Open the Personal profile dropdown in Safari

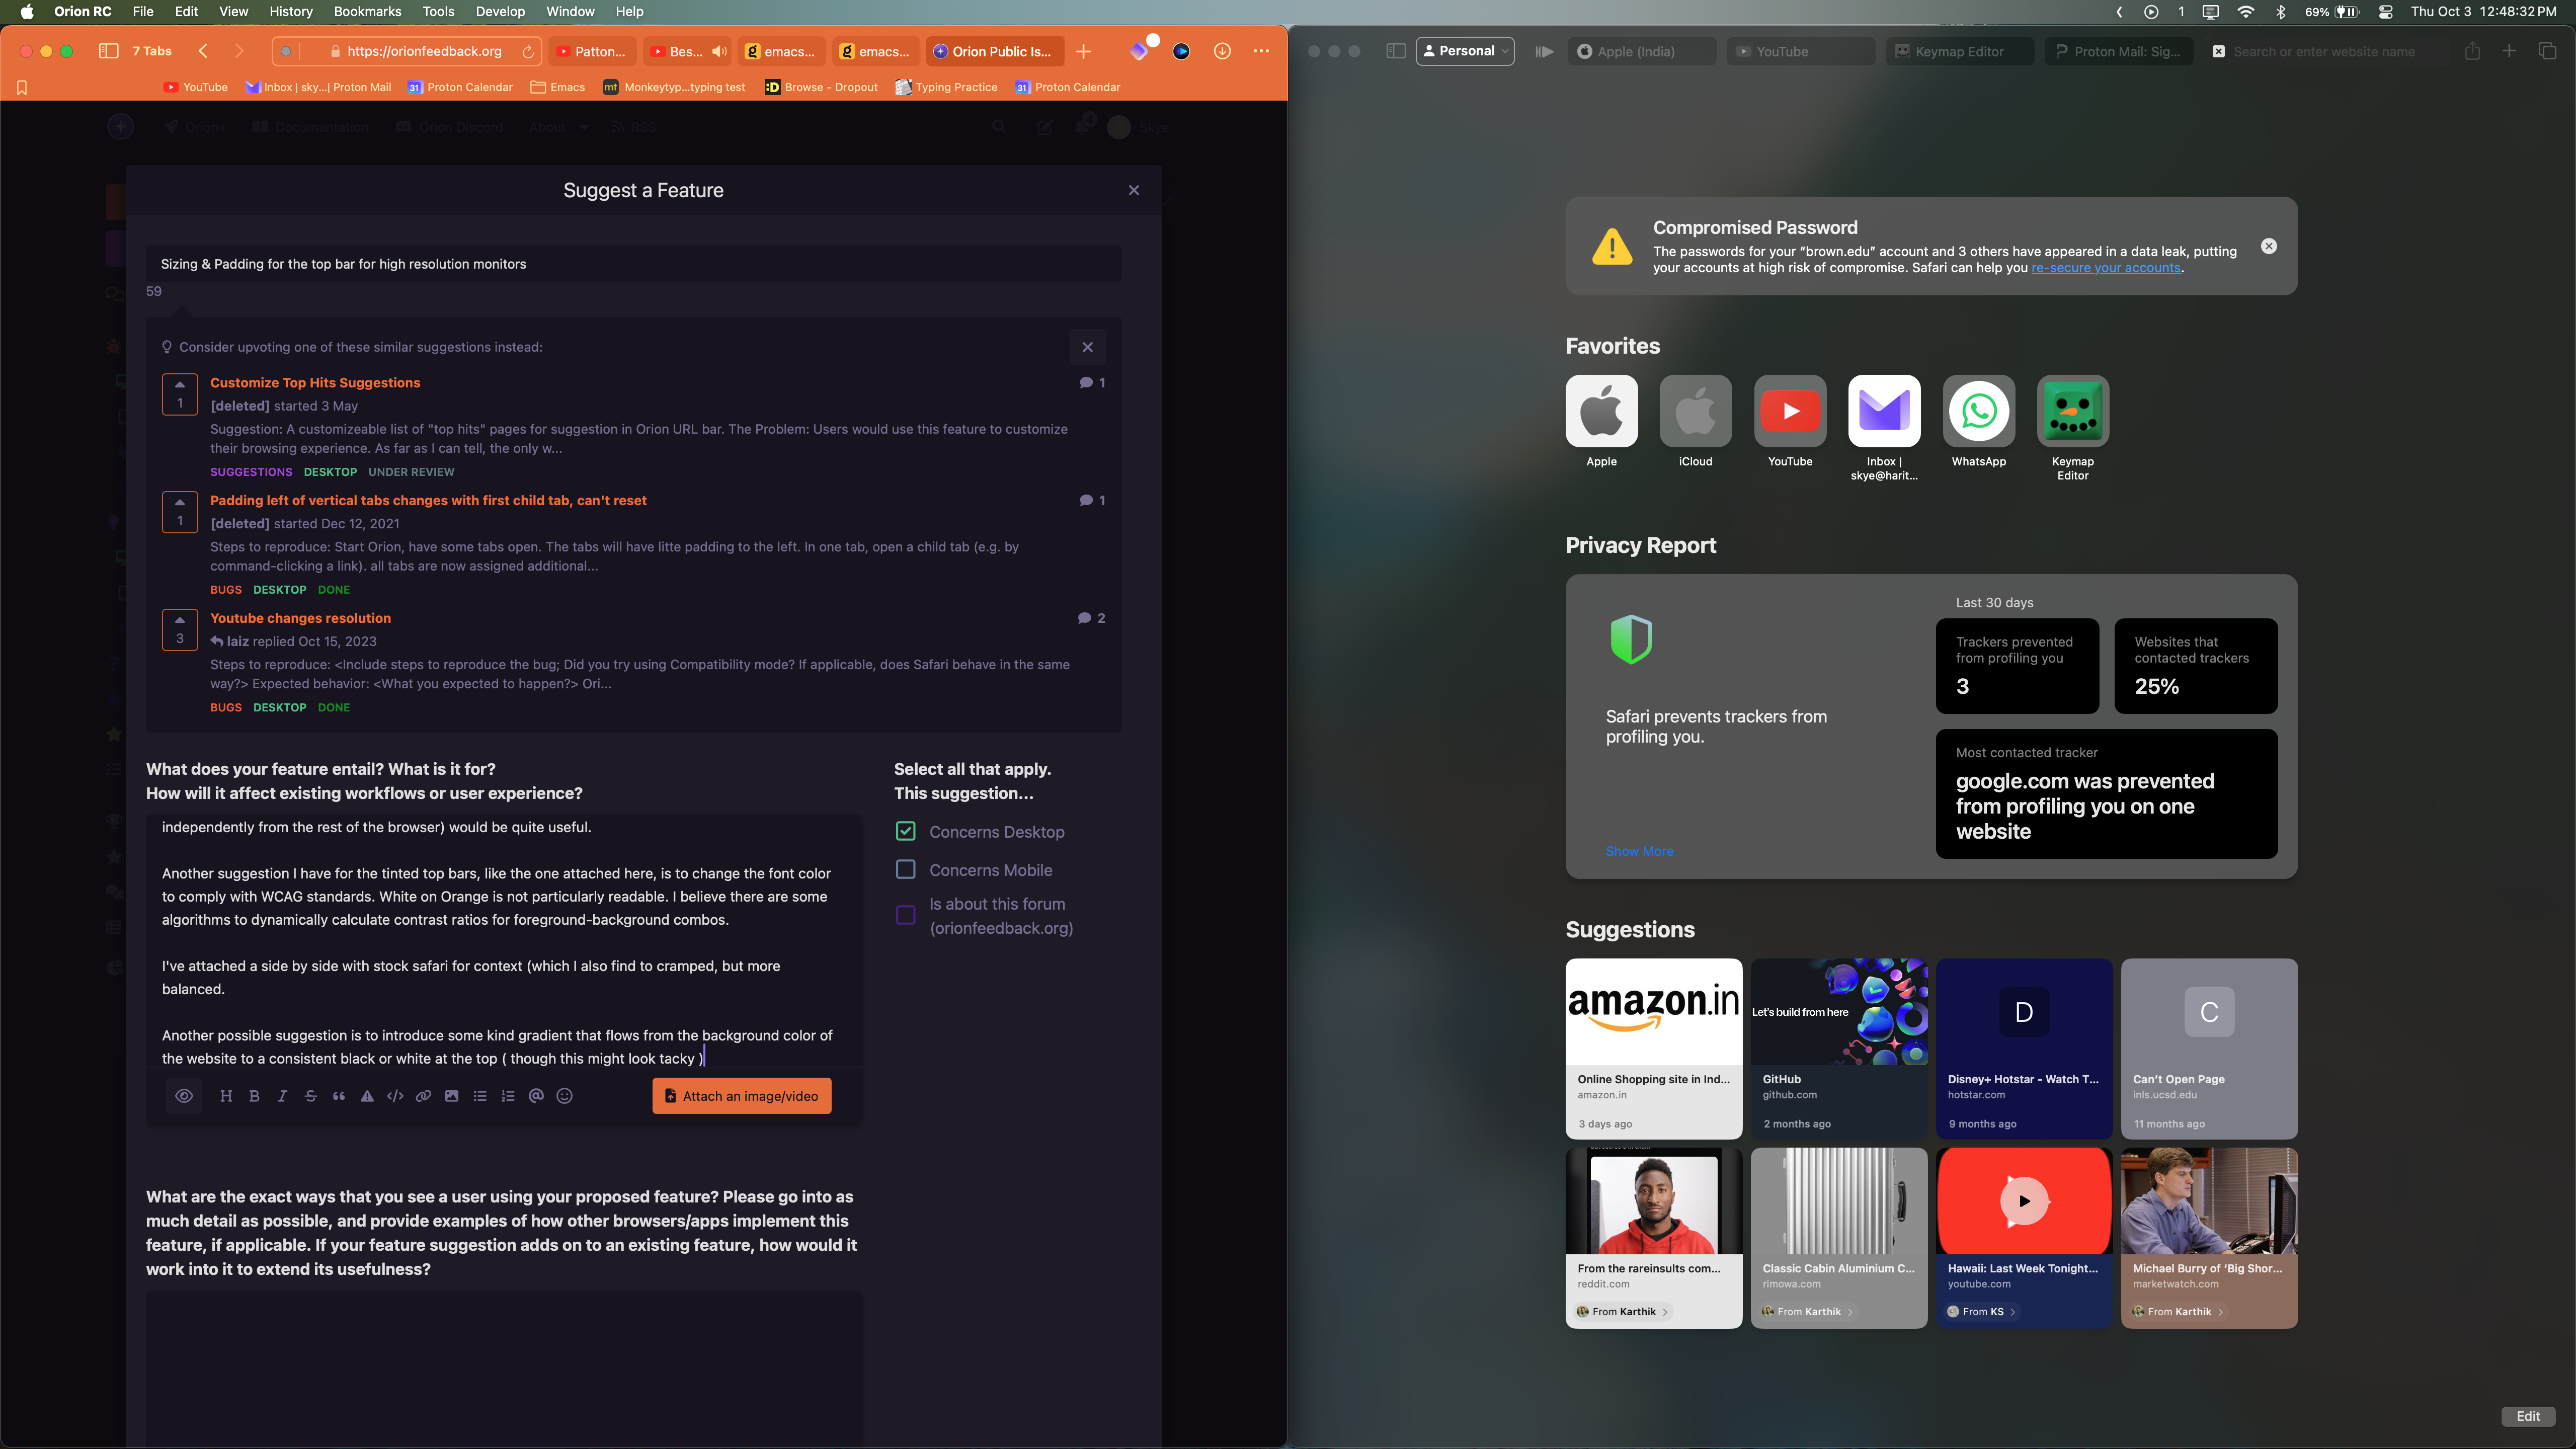click(1465, 50)
